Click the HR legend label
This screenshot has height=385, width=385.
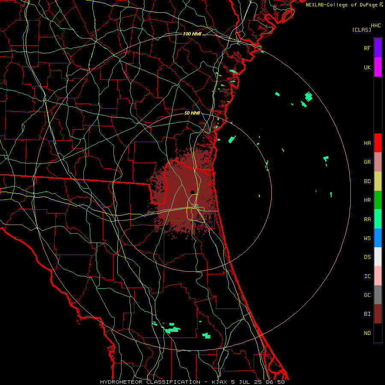[367, 200]
